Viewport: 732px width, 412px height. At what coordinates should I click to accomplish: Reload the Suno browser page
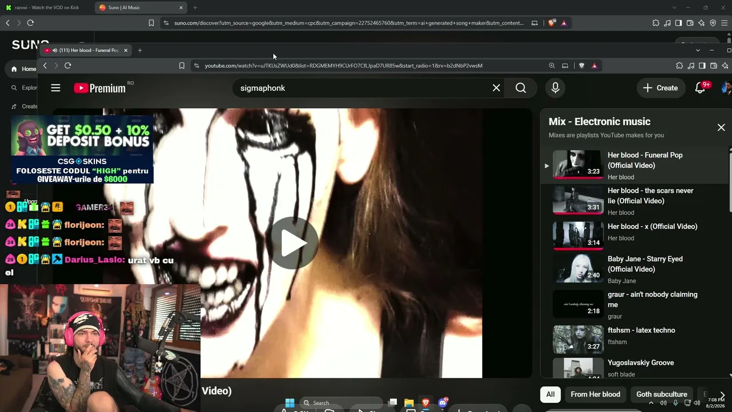[30, 23]
